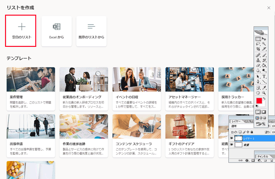
Task: Select the Hand tool
Action: (x=258, y=93)
